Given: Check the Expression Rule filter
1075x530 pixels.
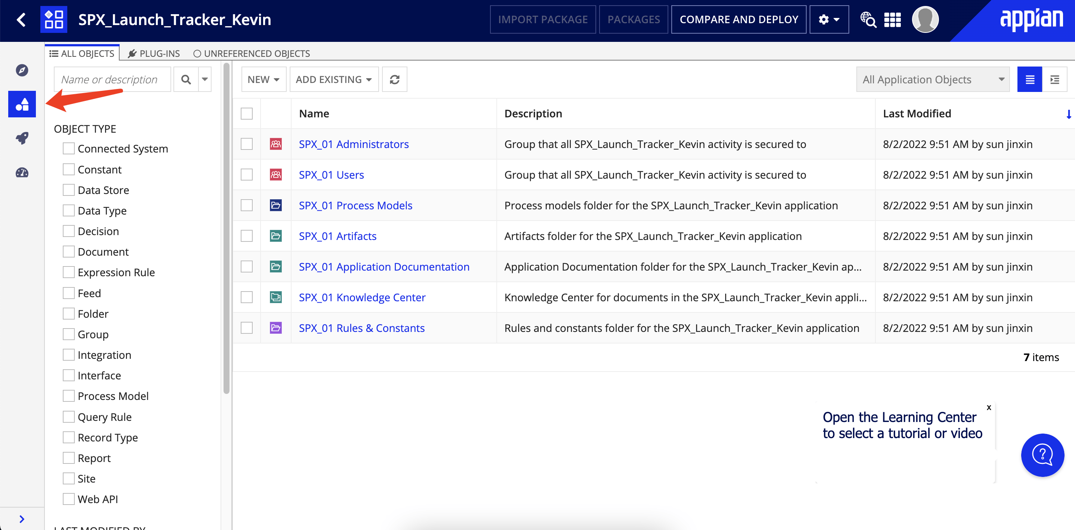Looking at the screenshot, I should (68, 272).
